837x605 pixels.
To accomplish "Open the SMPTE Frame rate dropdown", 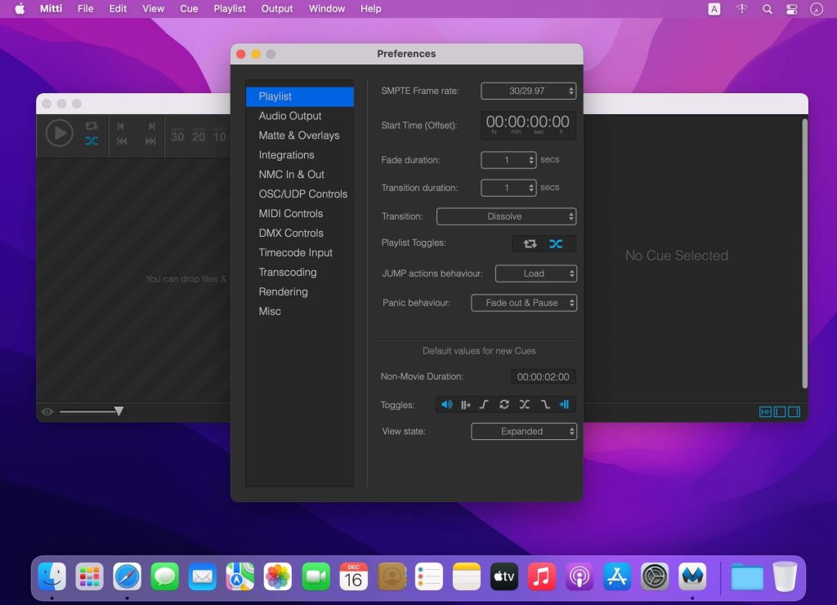I will click(x=528, y=91).
